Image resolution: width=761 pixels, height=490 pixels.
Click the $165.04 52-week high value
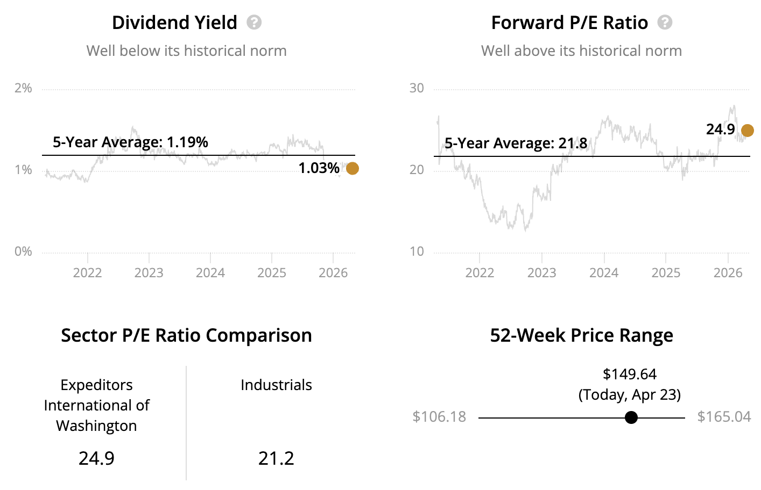coord(724,417)
